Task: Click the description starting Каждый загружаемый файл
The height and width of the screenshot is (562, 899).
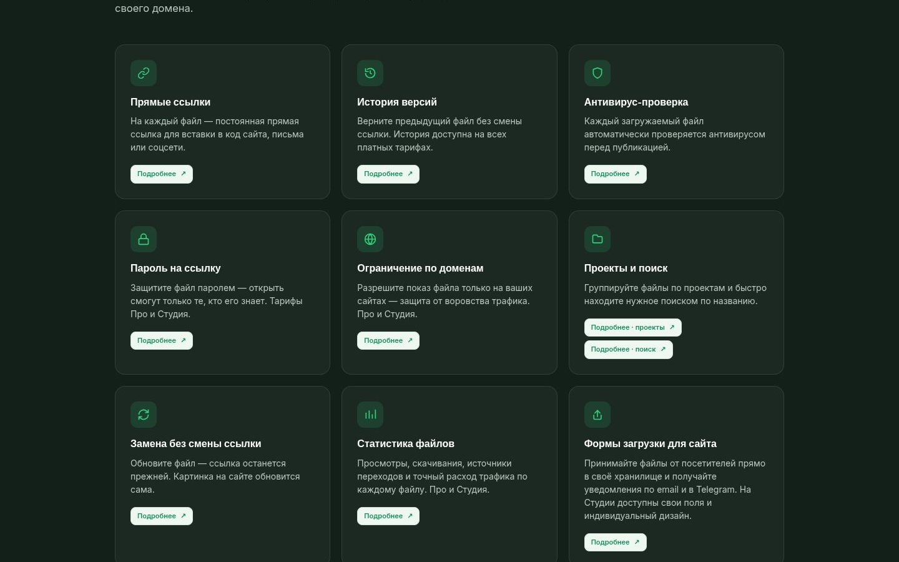Action: point(675,134)
